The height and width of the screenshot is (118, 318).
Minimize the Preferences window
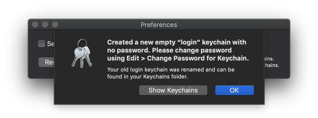(x=45, y=24)
